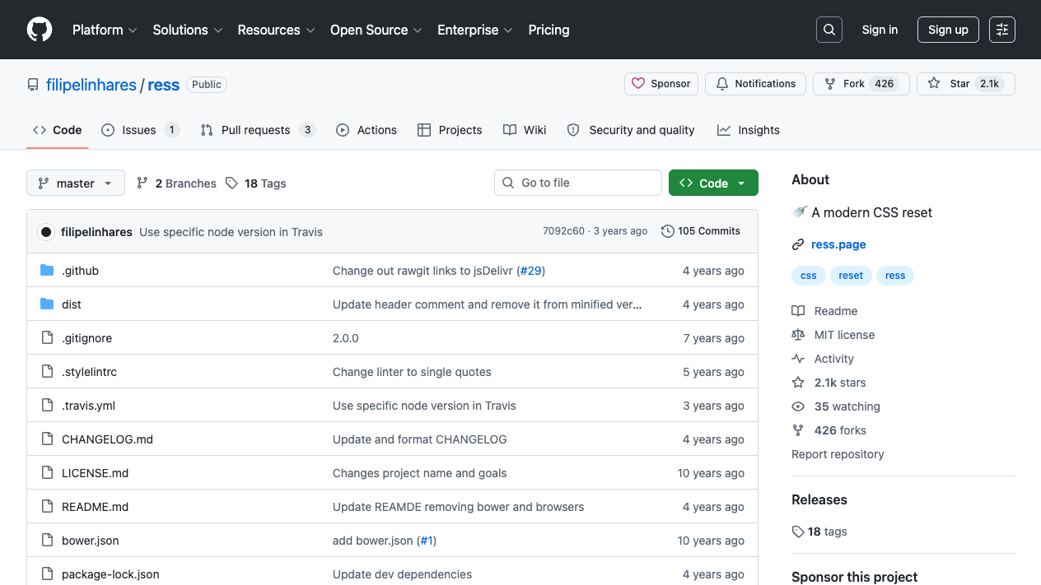
Task: Click the file icon beside LICENSE.md
Action: click(47, 473)
